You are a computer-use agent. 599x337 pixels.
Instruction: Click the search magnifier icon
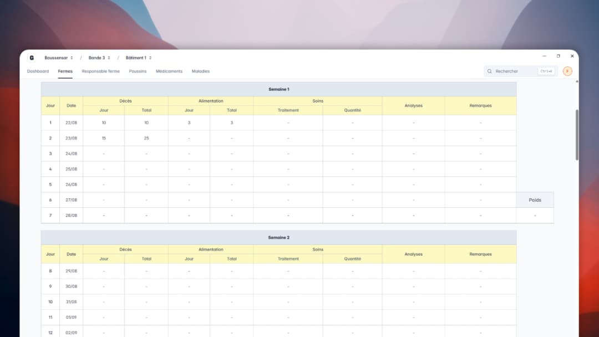tap(489, 71)
